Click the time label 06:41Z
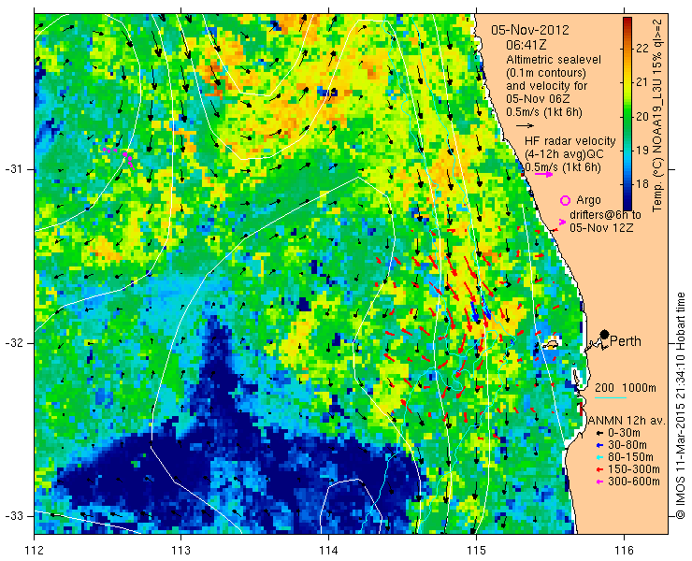 pyautogui.click(x=526, y=45)
